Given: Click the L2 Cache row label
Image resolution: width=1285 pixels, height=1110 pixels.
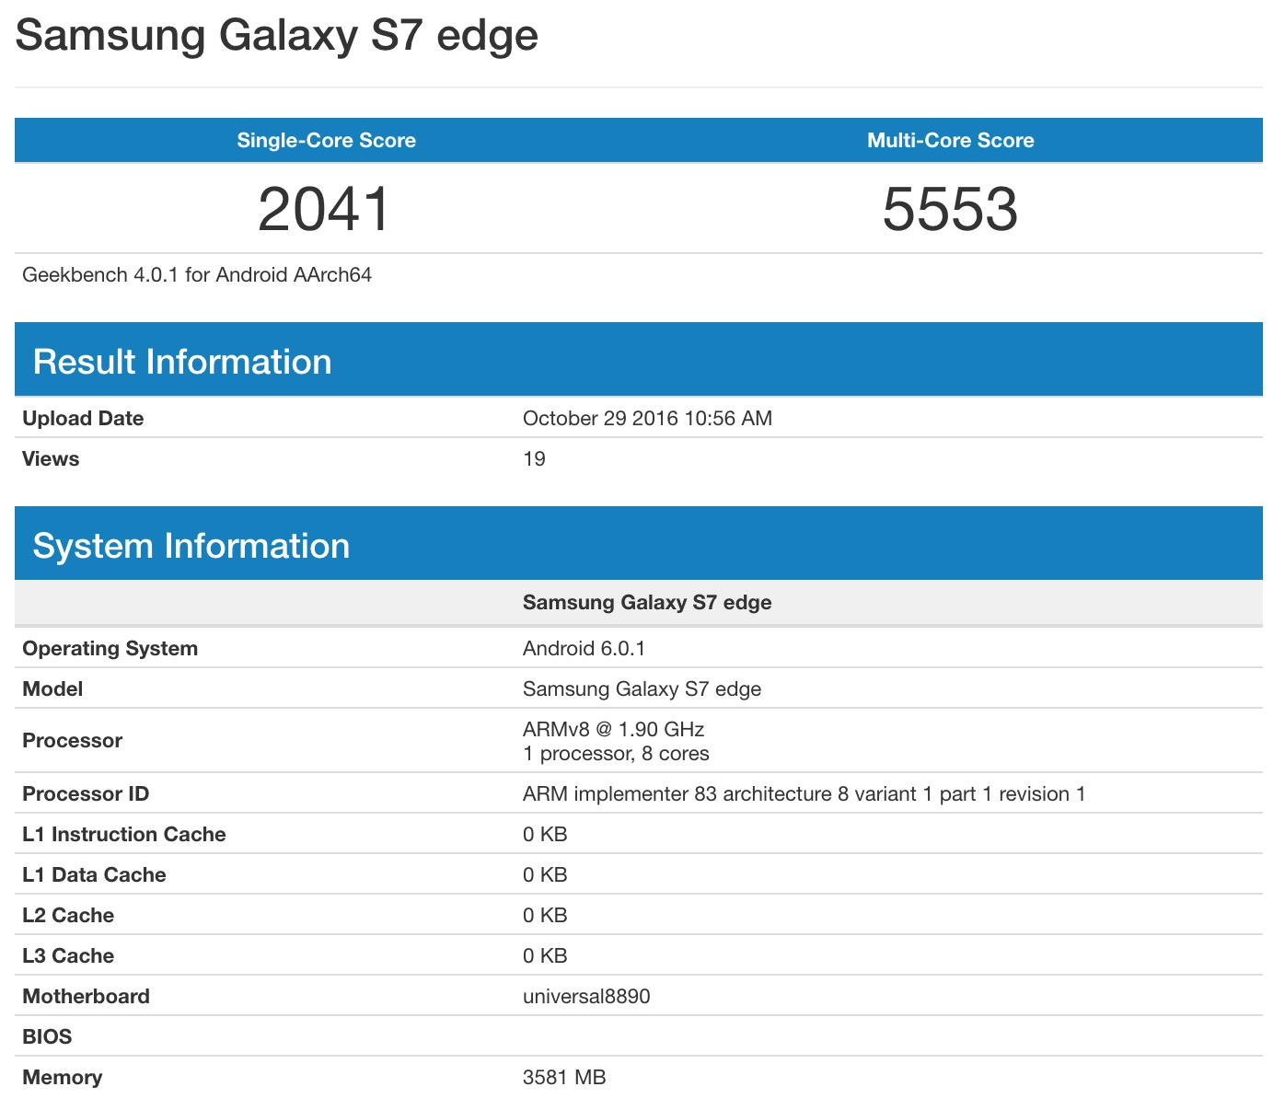Looking at the screenshot, I should (x=68, y=916).
